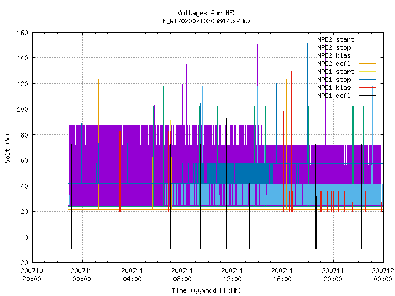Click the '200711 12:00' time tick label
The height and width of the screenshot is (296, 395).
[x=232, y=274]
